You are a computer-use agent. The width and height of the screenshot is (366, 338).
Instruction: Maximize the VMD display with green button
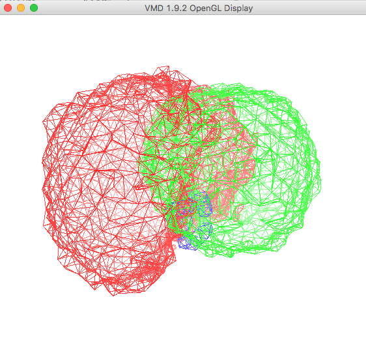[x=34, y=8]
